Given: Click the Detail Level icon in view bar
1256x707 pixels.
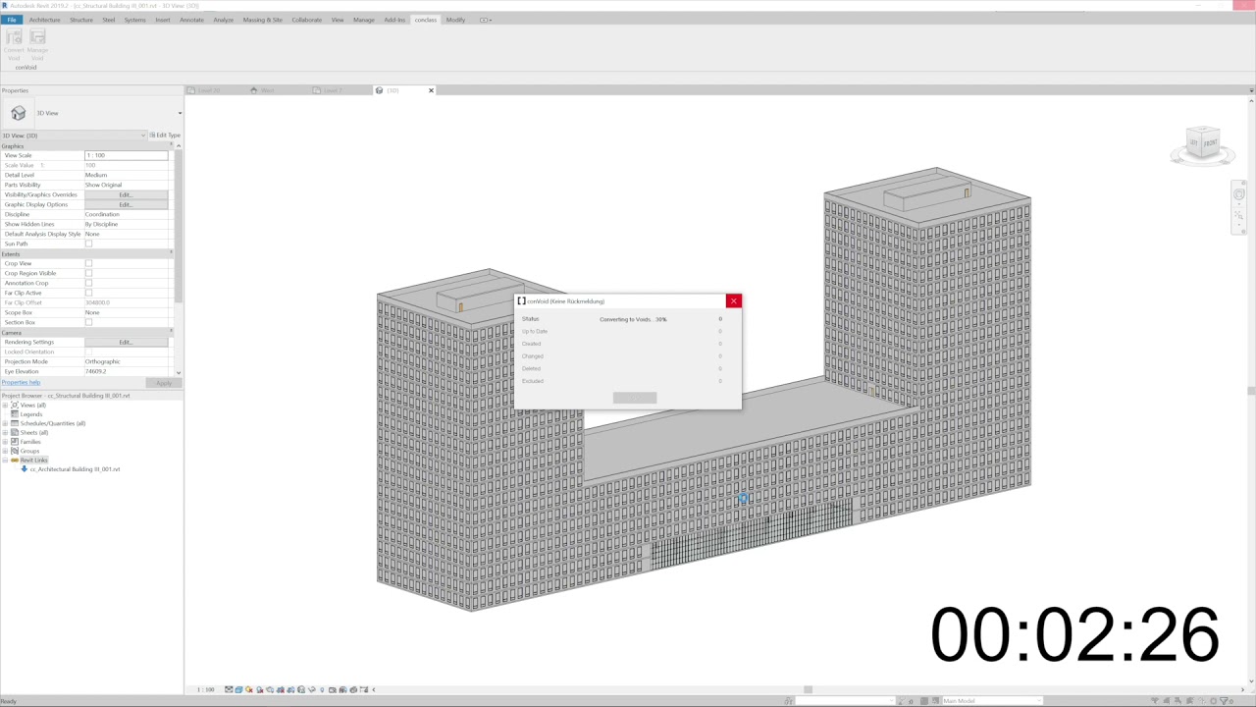Looking at the screenshot, I should (x=229, y=689).
